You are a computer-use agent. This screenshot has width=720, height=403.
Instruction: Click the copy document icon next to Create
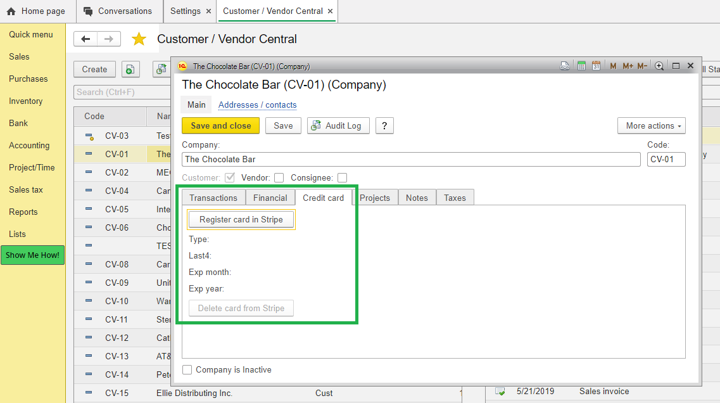point(130,70)
